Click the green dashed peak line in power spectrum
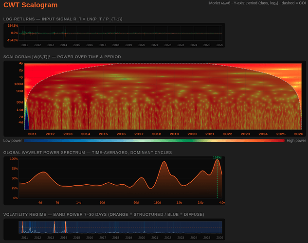 [x=217, y=178]
